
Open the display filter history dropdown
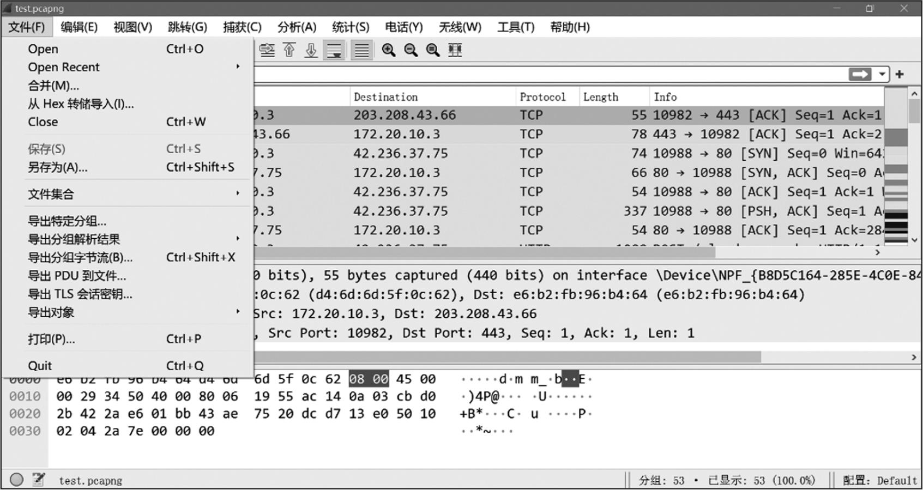882,74
